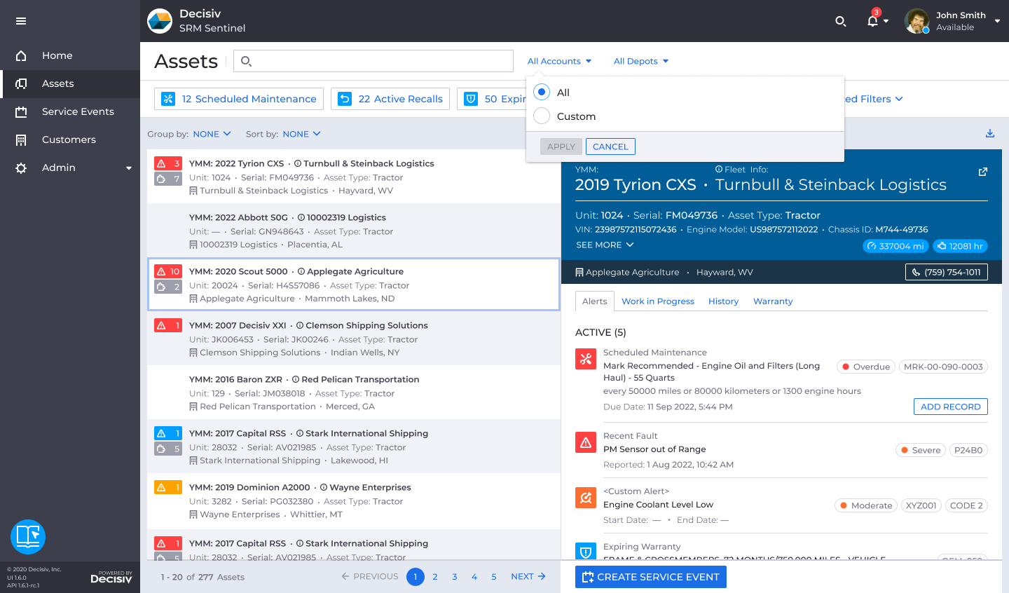Click the red alert badge showing 10

point(168,271)
